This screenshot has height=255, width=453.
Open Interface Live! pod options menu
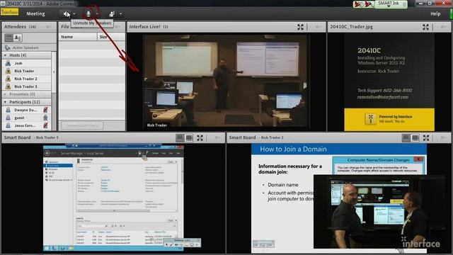(x=318, y=27)
